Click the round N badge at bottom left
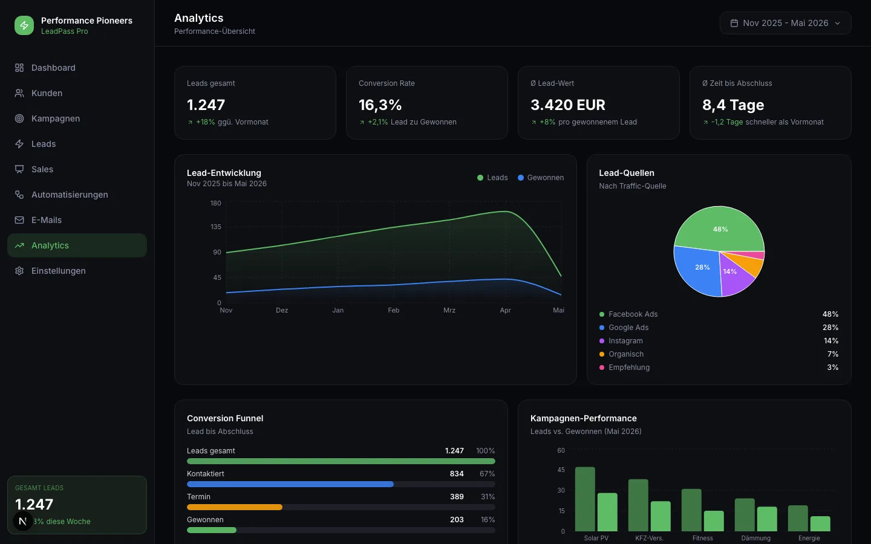The height and width of the screenshot is (544, 871). point(23,521)
